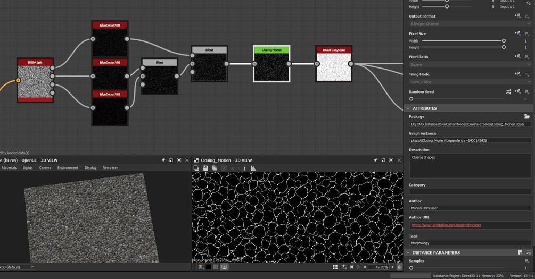The height and width of the screenshot is (279, 535).
Task: Toggle the gray background button in 2D View
Action: (x=216, y=267)
